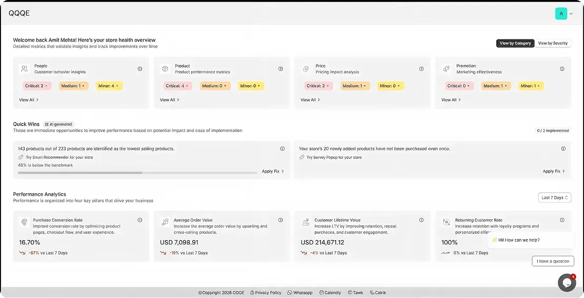Open info icon on People card
The image size is (584, 298).
coord(140,69)
